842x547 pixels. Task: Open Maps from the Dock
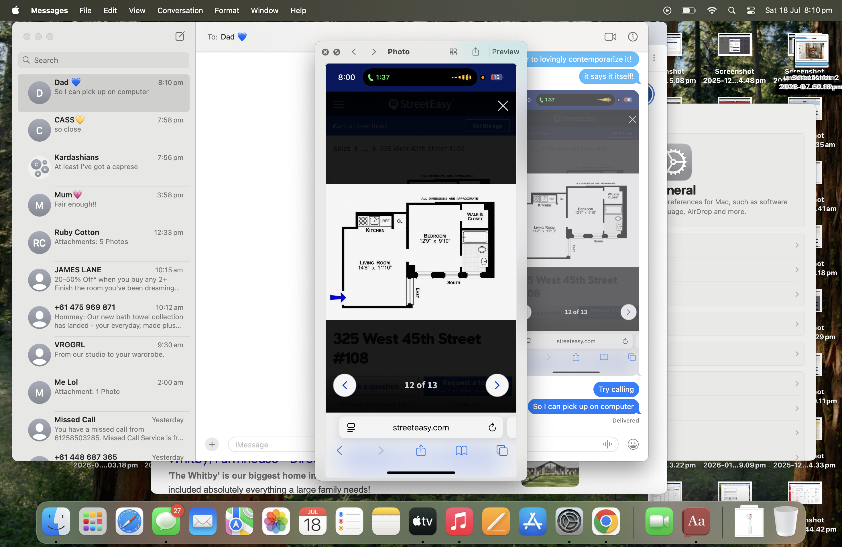239,521
